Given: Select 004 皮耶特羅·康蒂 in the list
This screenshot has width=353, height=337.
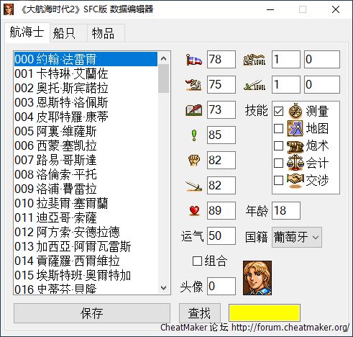Looking at the screenshot, I should pyautogui.click(x=86, y=117).
